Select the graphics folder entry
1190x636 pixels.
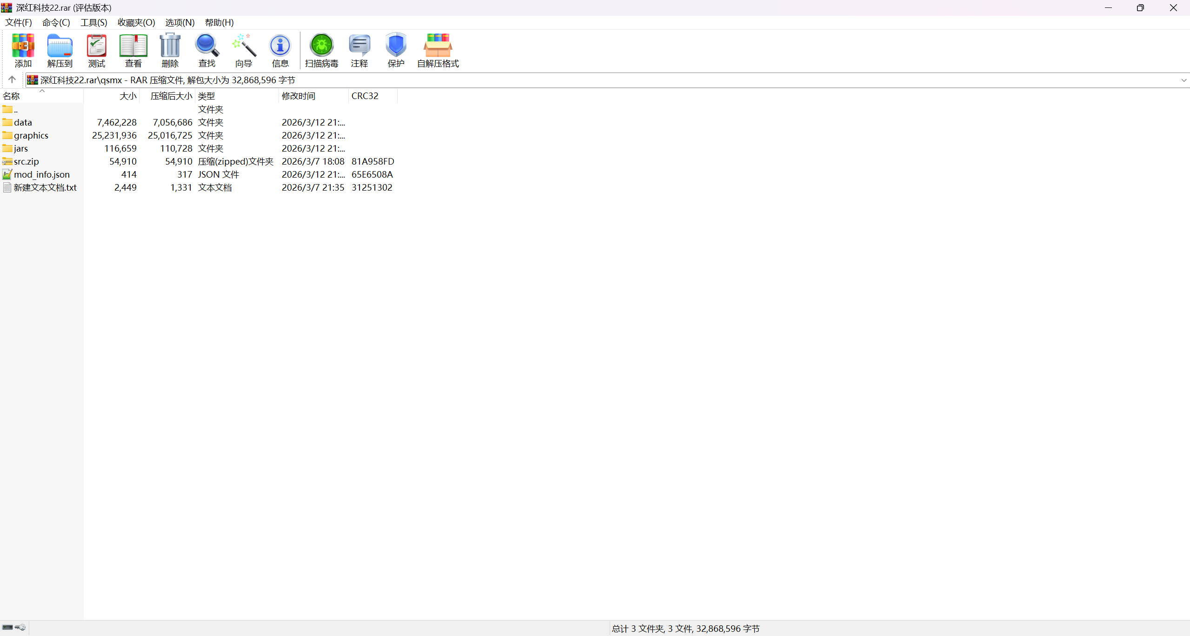31,135
